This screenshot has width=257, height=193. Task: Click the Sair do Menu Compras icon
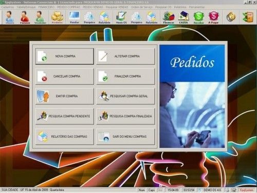point(104,137)
